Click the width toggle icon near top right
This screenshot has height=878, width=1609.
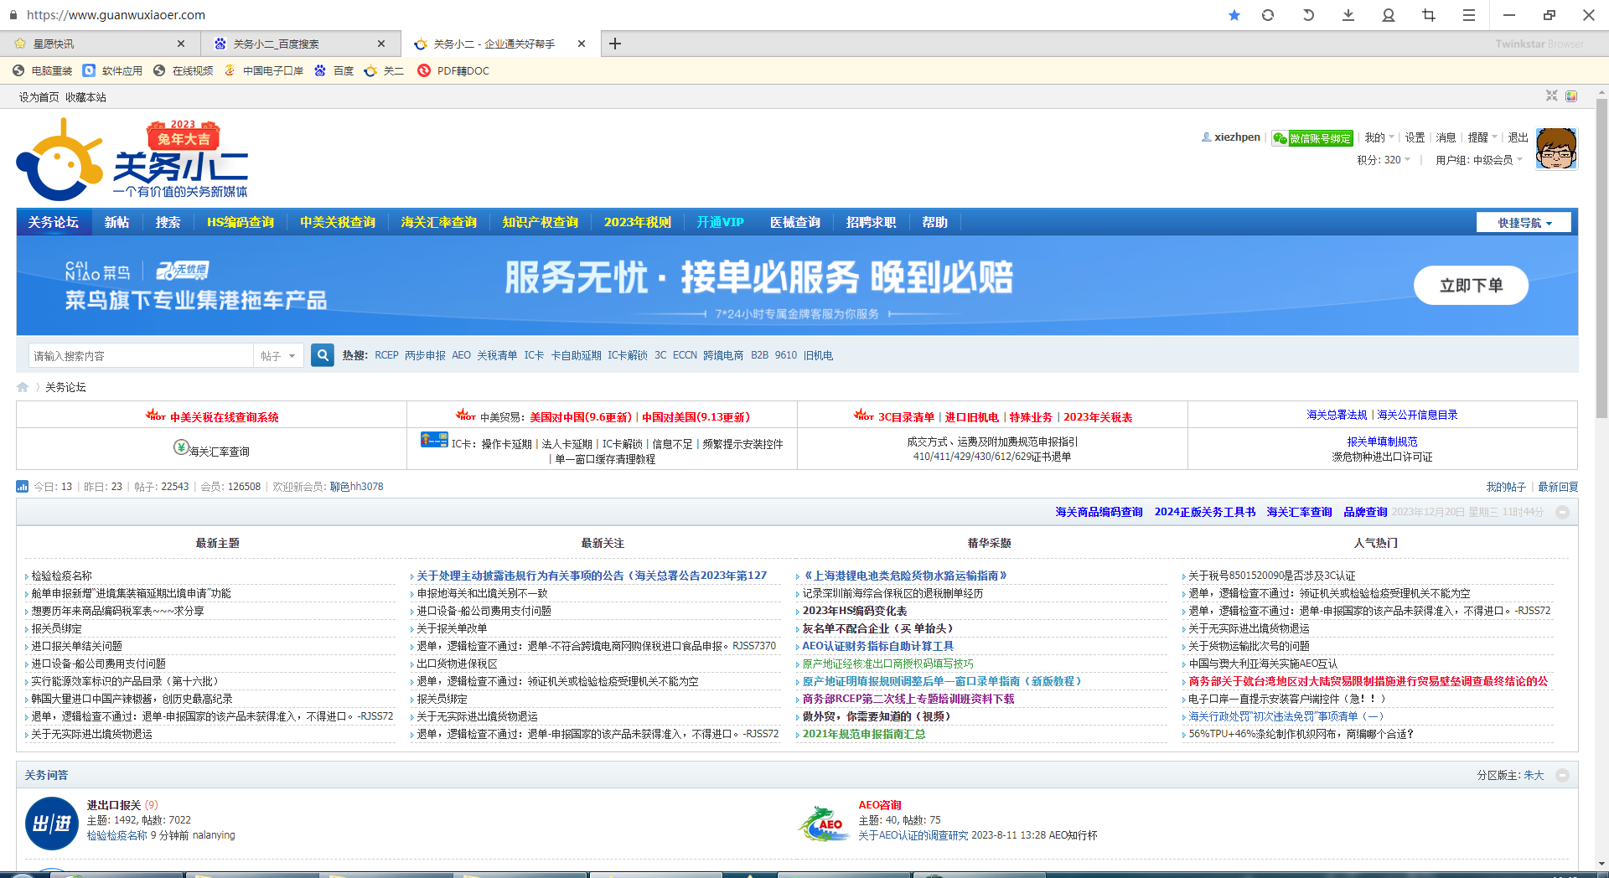(x=1552, y=96)
